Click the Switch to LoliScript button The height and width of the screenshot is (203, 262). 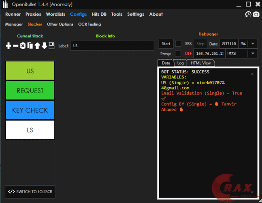click(x=30, y=192)
